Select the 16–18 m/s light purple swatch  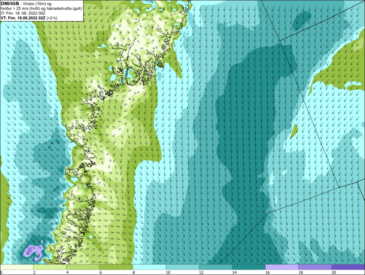pos(282,267)
